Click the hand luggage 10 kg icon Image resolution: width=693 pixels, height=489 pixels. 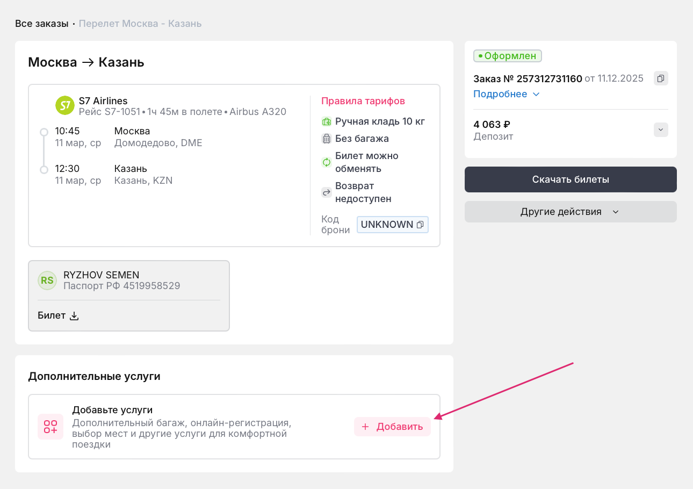pos(326,121)
